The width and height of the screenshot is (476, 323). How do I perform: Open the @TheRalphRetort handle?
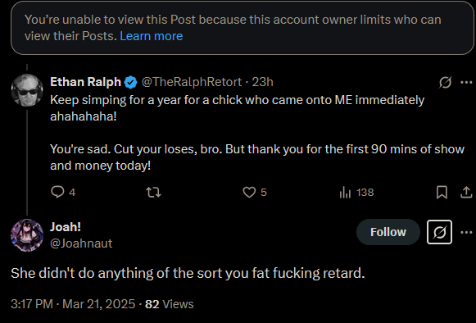192,82
